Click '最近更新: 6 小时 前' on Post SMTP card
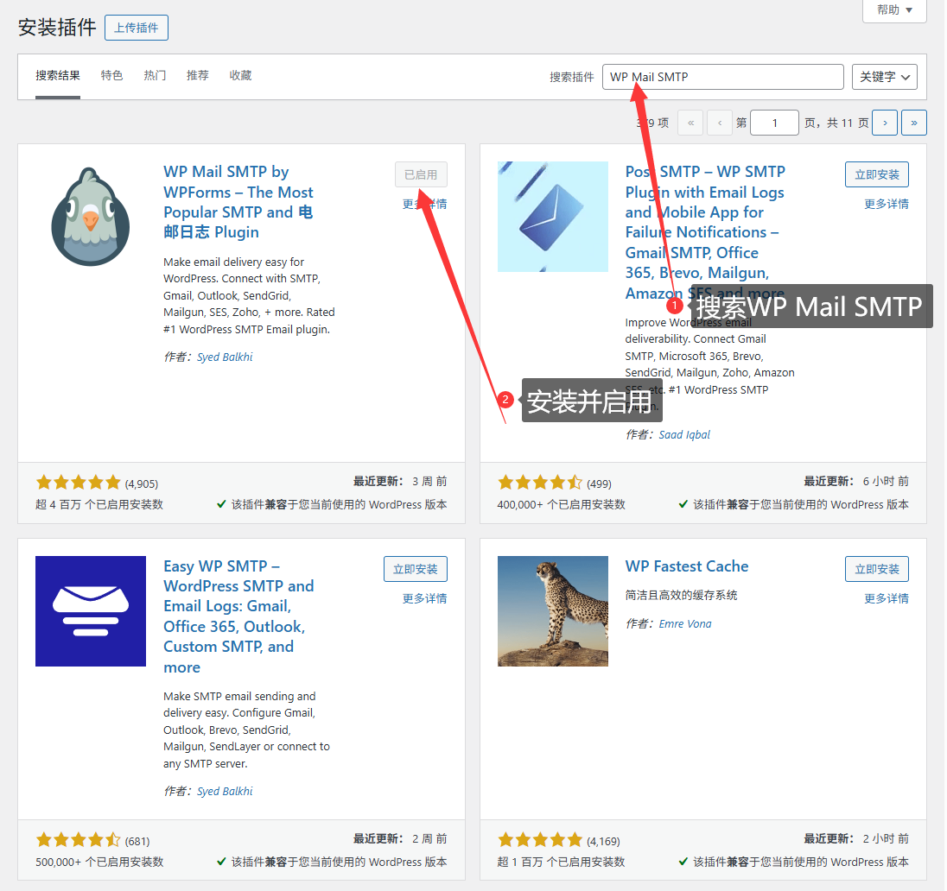The height and width of the screenshot is (891, 947). pos(856,482)
